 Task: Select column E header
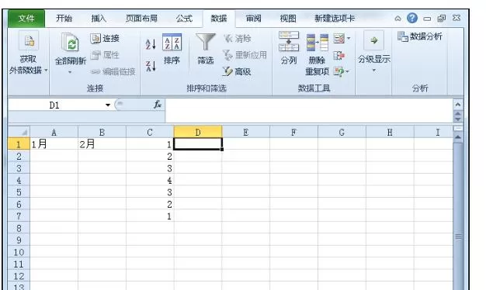[246, 132]
